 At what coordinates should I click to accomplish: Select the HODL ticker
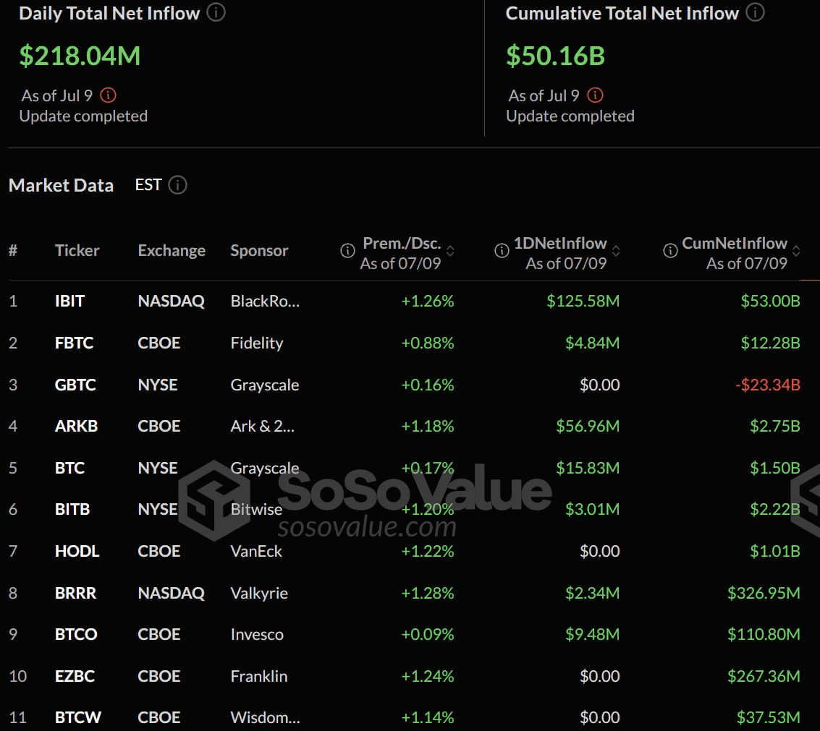tap(77, 551)
